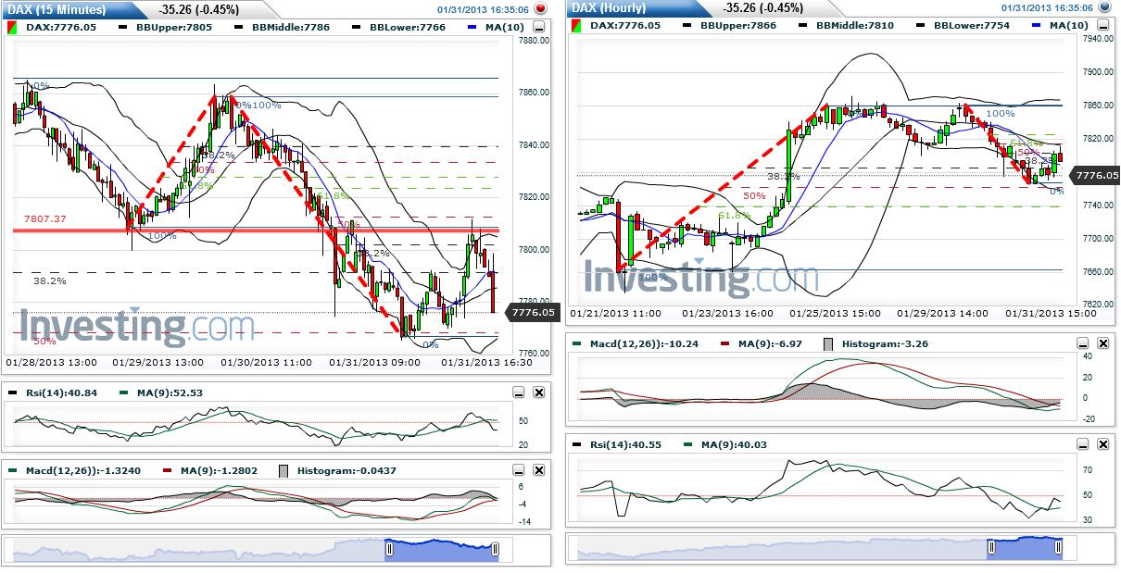1121x573 pixels.
Task: Close the Rsi panel on 15 Minutes chart
Action: pyautogui.click(x=539, y=392)
